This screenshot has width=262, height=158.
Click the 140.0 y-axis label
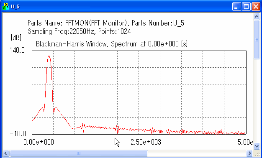[x=17, y=50]
